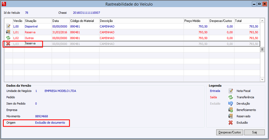
Task: Click the 'Excluído' legend label
Action: click(x=215, y=104)
